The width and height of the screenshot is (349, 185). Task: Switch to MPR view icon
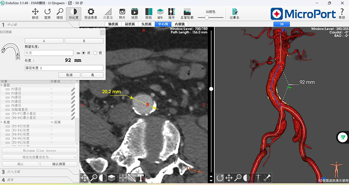(160, 14)
